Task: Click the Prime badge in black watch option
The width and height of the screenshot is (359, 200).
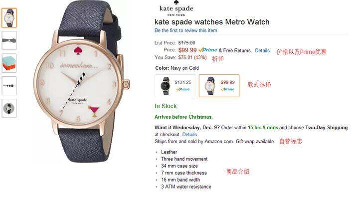Action: (x=183, y=89)
